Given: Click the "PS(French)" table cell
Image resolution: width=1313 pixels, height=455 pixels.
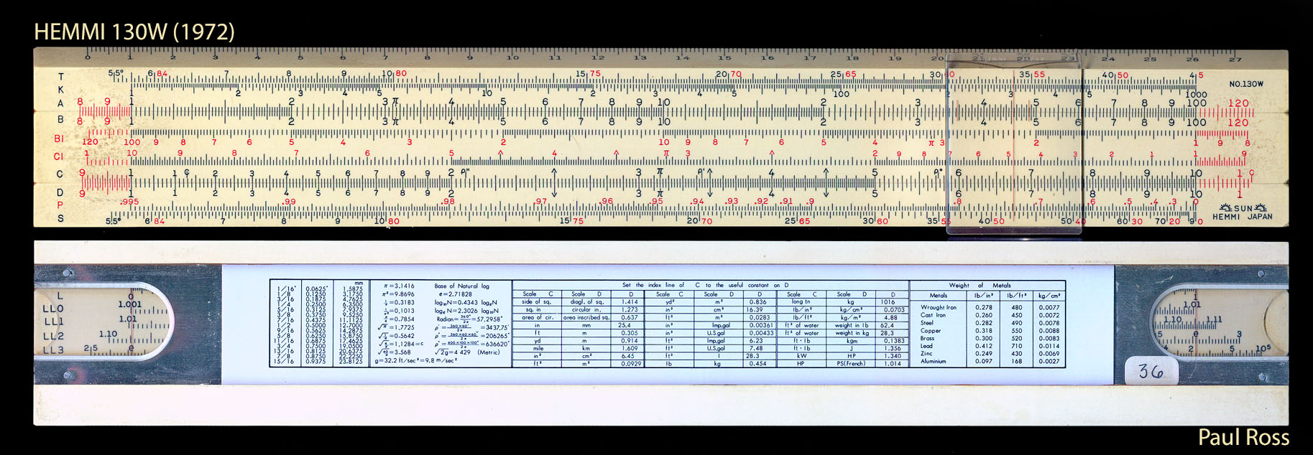Looking at the screenshot, I should pyautogui.click(x=851, y=363).
